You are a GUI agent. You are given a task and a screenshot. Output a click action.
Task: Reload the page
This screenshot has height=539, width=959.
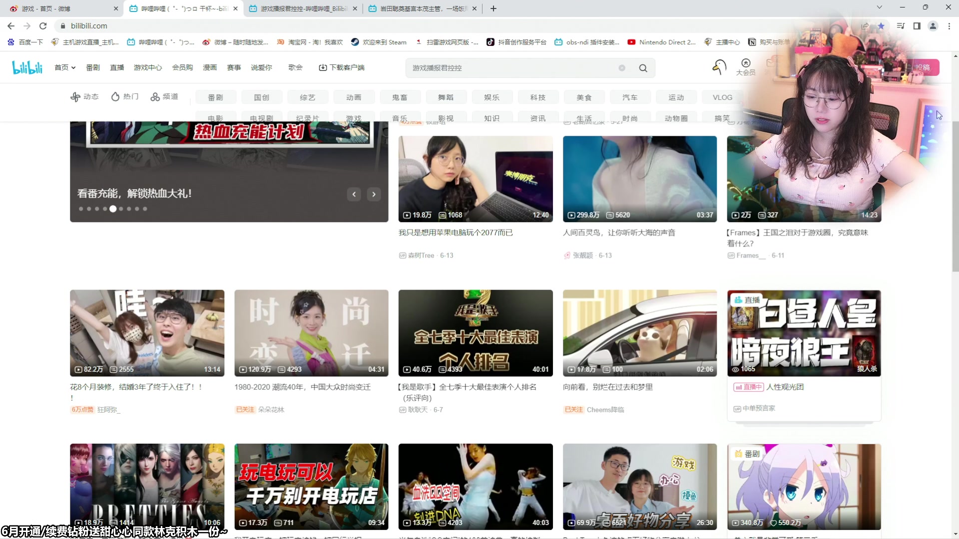click(x=43, y=26)
